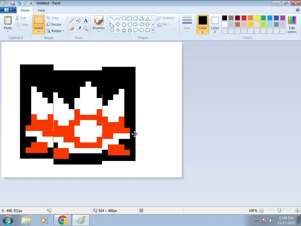This screenshot has width=301, height=226.
Task: Choose the Four-point star shape
Action: (x=118, y=30)
